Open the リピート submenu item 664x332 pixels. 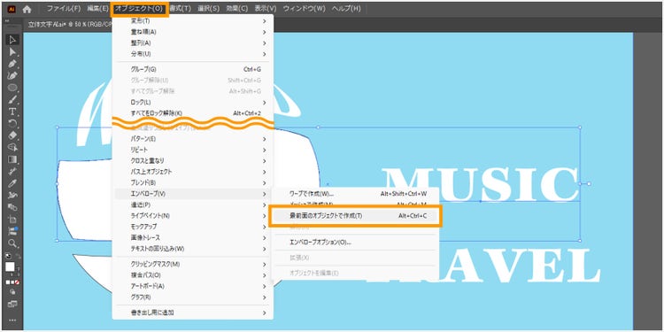[193, 150]
